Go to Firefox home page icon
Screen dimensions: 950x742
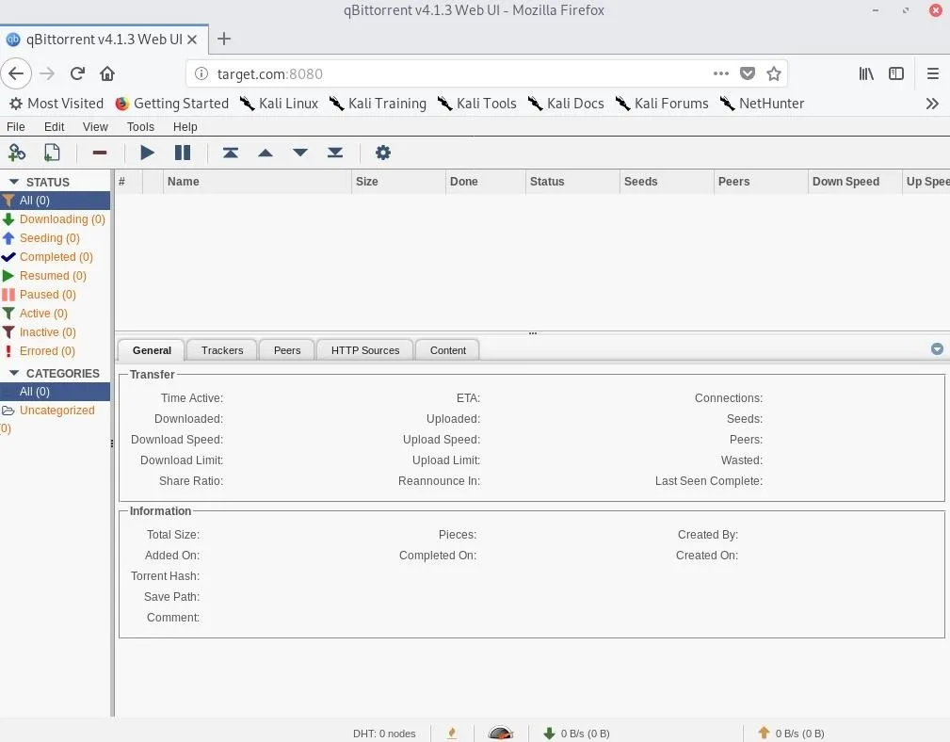coord(107,73)
